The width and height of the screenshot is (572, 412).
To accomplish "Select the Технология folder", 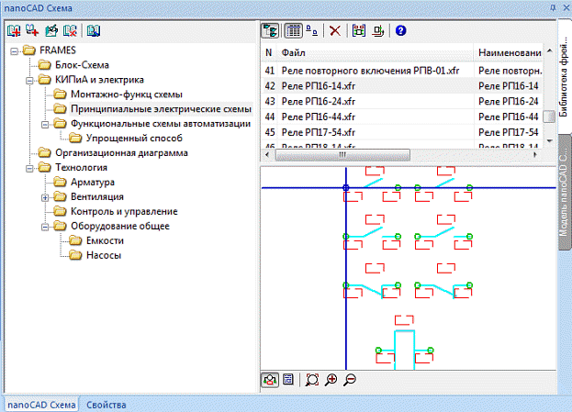I will coord(81,167).
